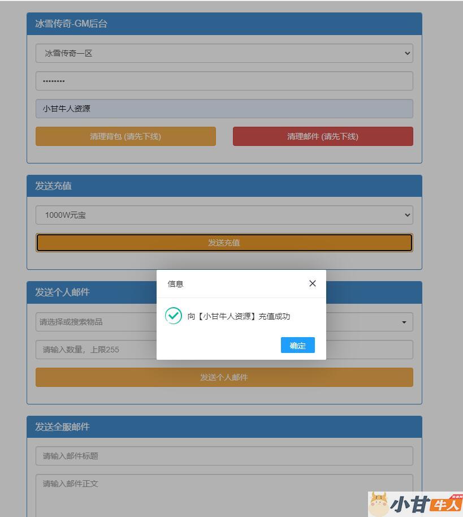Click the 发送充值 orange button
The height and width of the screenshot is (517, 463).
point(224,243)
